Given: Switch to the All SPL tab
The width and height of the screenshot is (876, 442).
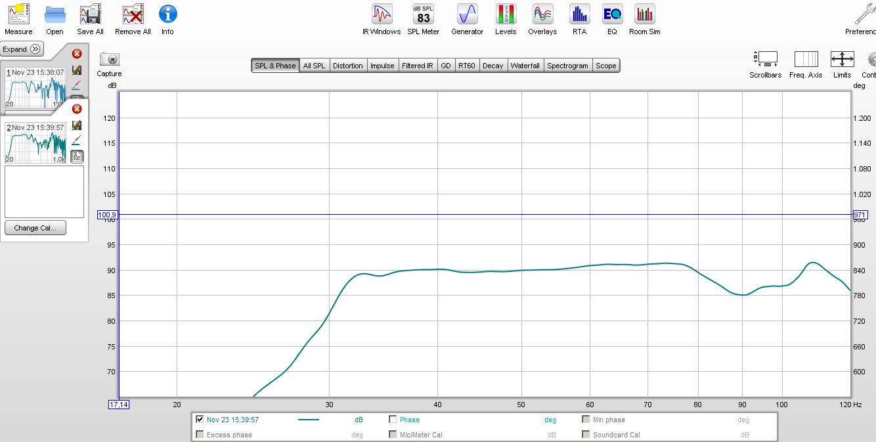Looking at the screenshot, I should (x=314, y=66).
